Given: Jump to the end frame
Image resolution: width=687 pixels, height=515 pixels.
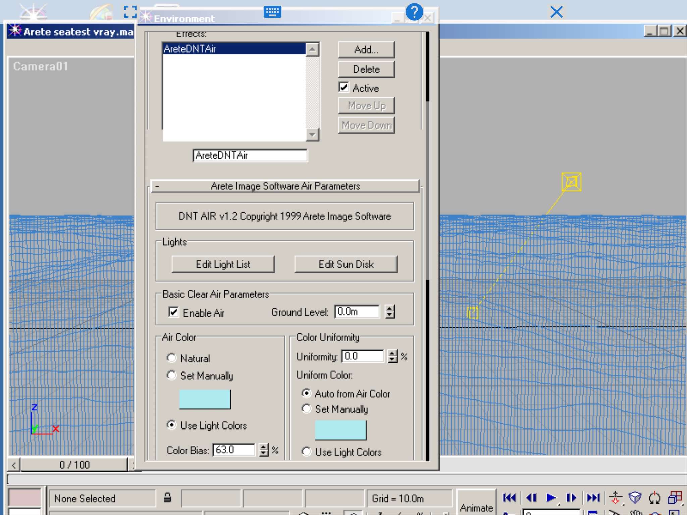Looking at the screenshot, I should pos(593,498).
